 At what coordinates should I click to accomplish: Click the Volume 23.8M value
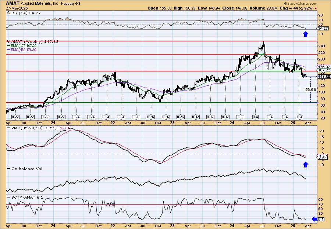263,8
